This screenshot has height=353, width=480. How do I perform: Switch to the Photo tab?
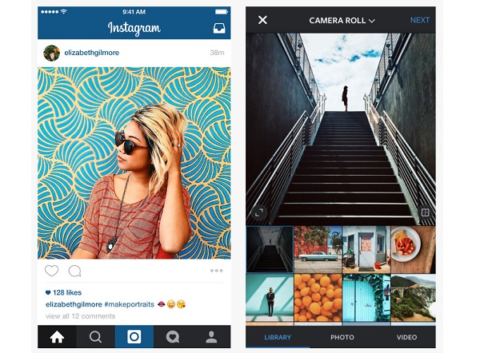(342, 337)
